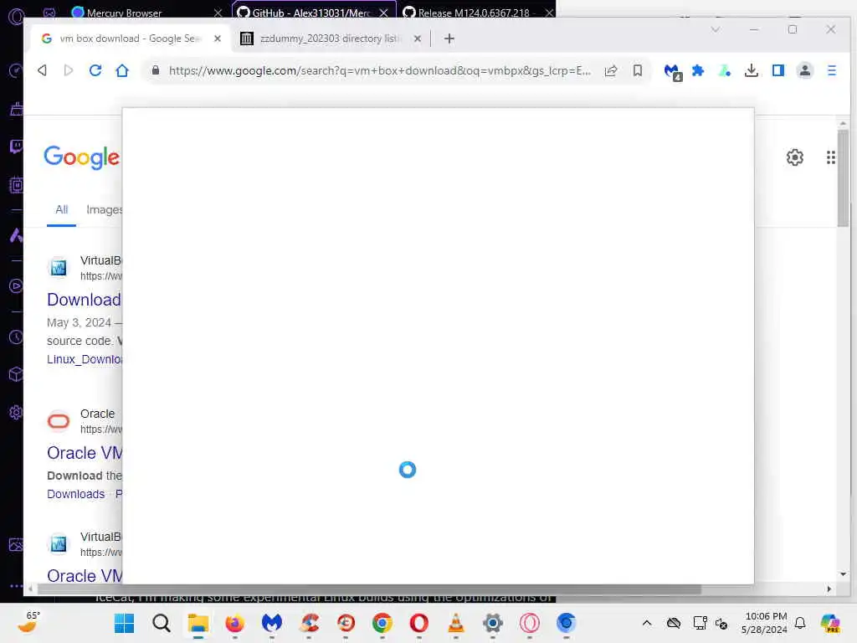Switch to zzdummy_202303 directory listing tab
The image size is (857, 643).
point(331,39)
